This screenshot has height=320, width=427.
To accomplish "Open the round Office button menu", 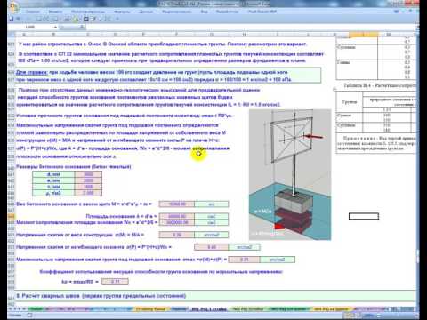I will [13, 7].
